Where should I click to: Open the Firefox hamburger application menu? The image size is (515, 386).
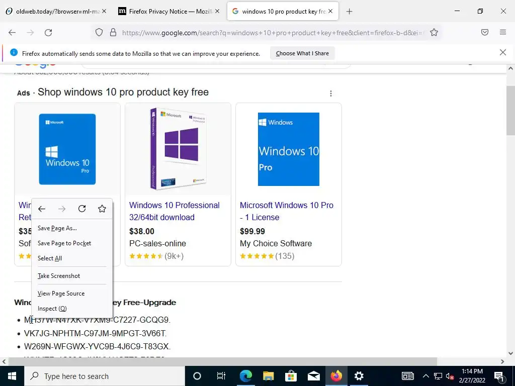coord(503,32)
